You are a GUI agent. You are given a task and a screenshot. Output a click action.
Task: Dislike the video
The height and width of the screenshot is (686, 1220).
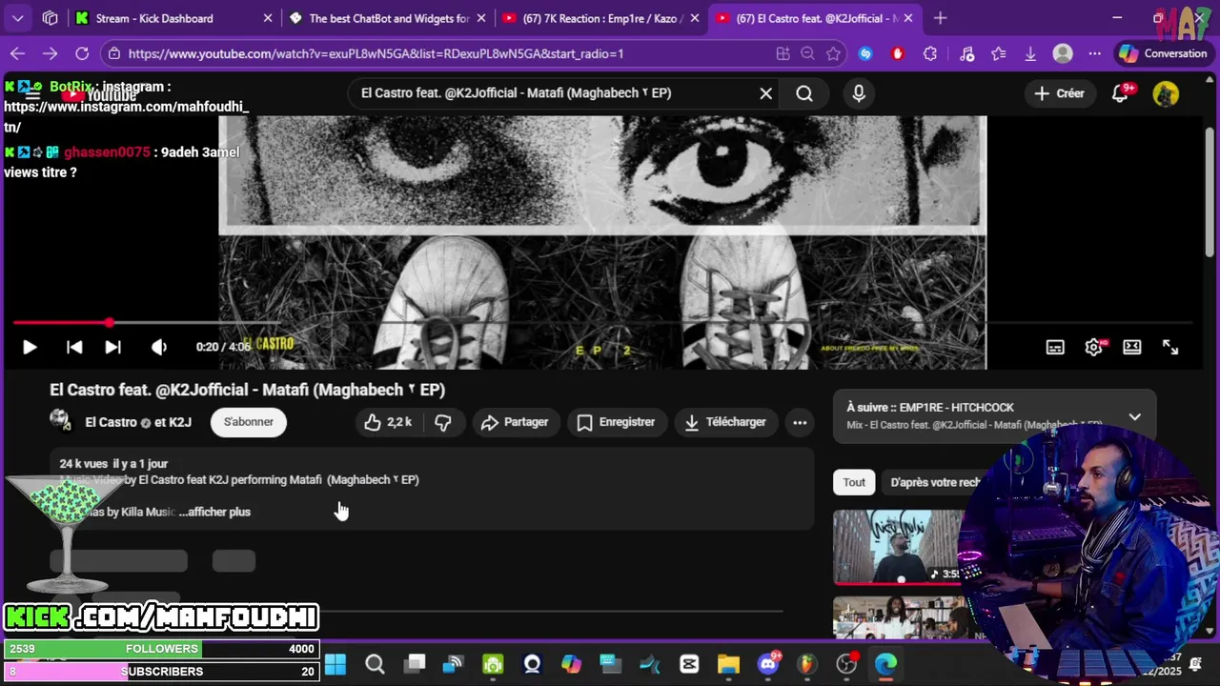pos(443,422)
